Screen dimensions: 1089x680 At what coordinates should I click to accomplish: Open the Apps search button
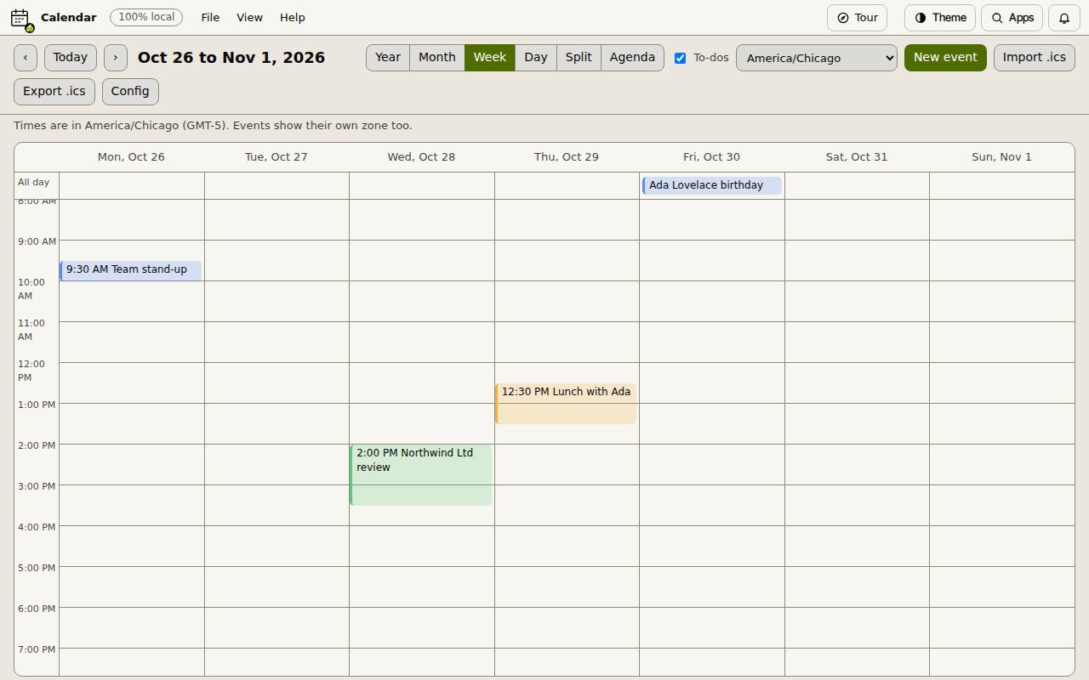click(x=1012, y=18)
